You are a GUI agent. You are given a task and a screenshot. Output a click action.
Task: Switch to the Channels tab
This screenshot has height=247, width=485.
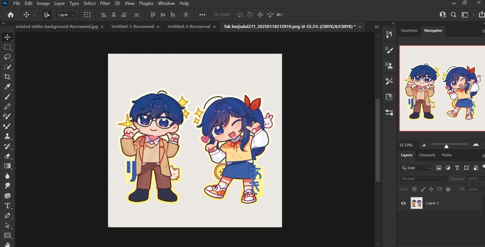coord(427,155)
